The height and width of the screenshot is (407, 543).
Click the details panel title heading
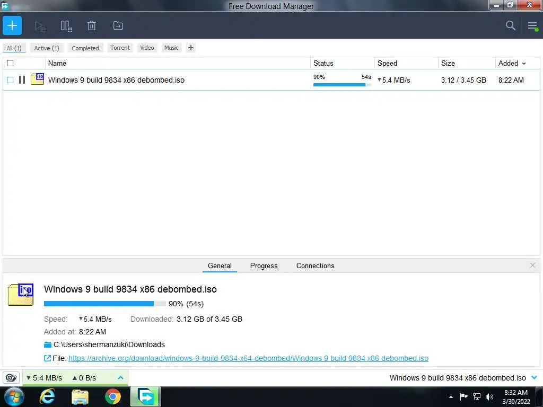[130, 289]
